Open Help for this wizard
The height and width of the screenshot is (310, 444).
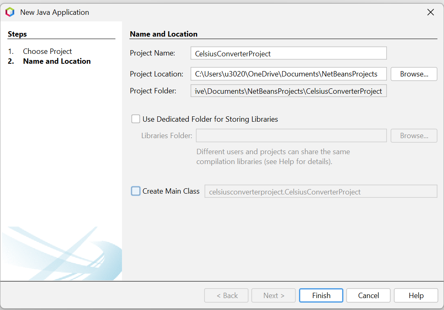pyautogui.click(x=416, y=296)
